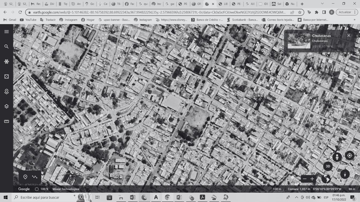The width and height of the screenshot is (360, 202).
Task: Click the I'm Feeling Lucky dice icon
Action: (x=6, y=76)
